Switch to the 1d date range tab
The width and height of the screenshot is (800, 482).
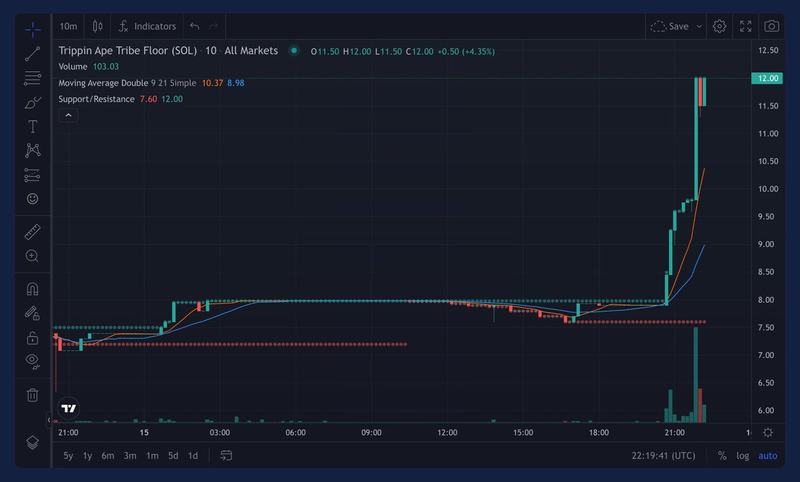pos(193,455)
